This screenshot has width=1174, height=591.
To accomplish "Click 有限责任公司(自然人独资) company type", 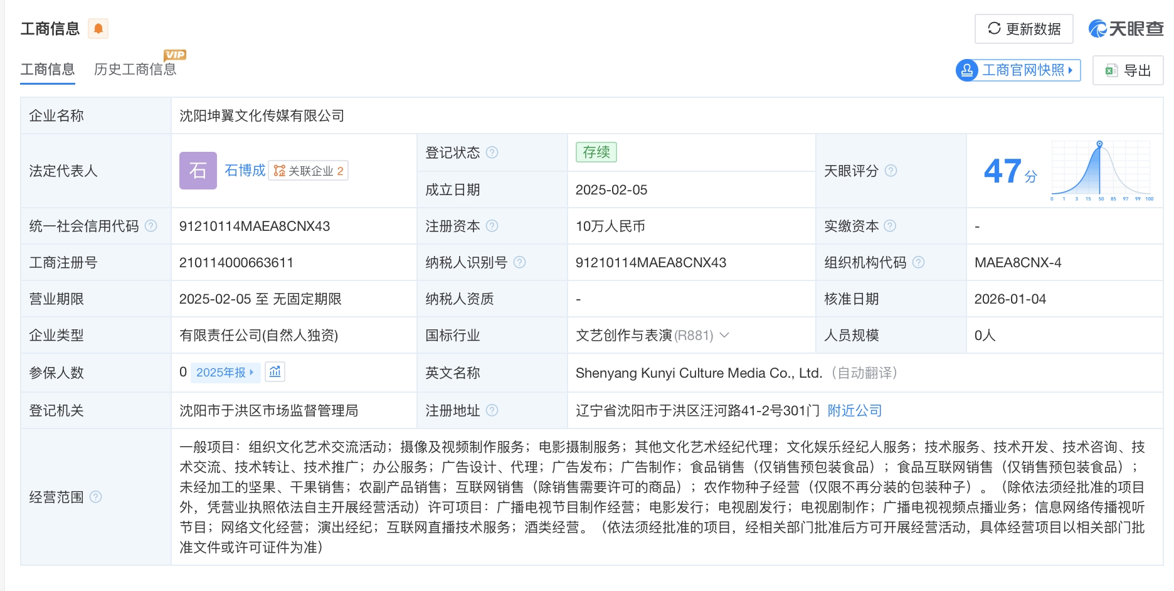I will coord(258,335).
